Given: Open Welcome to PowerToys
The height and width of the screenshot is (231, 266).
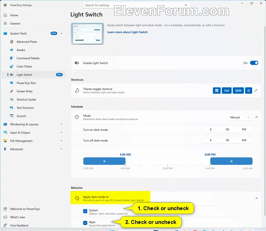Looking at the screenshot, I should 33,209.
